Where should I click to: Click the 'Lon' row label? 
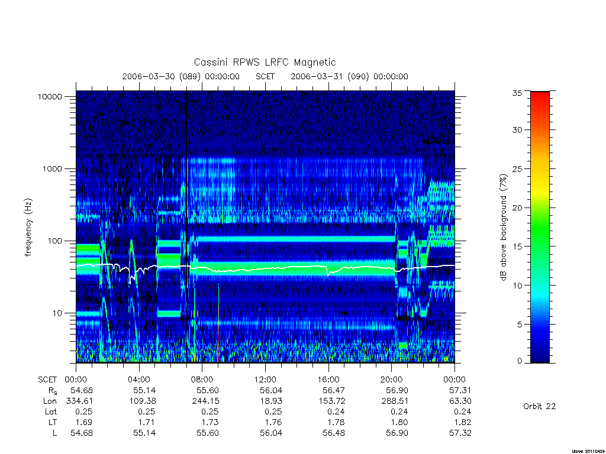click(50, 401)
